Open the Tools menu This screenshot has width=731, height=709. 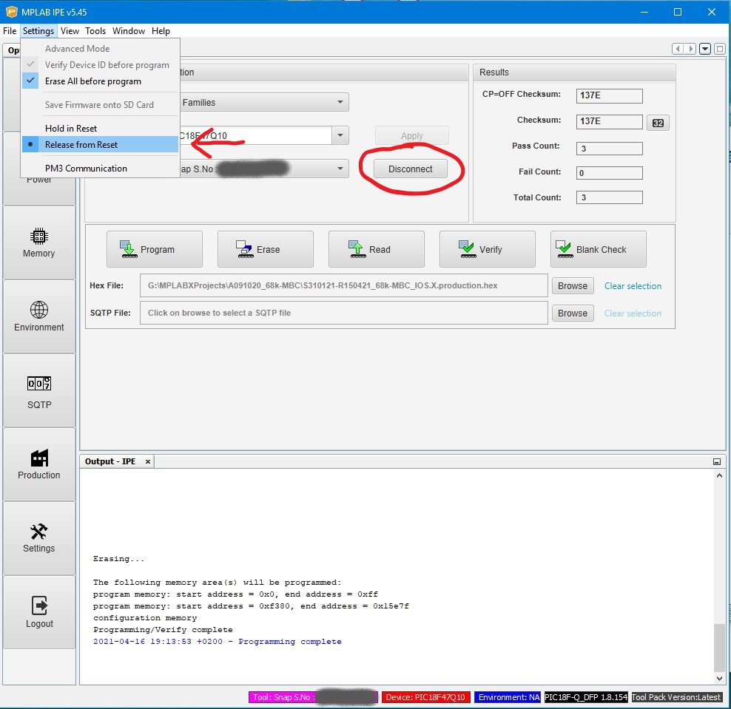pos(95,31)
